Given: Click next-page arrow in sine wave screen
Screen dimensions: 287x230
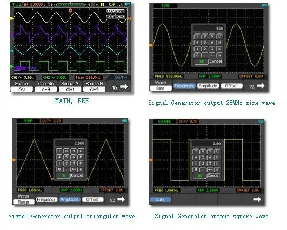Looking at the screenshot, I should (x=261, y=85).
